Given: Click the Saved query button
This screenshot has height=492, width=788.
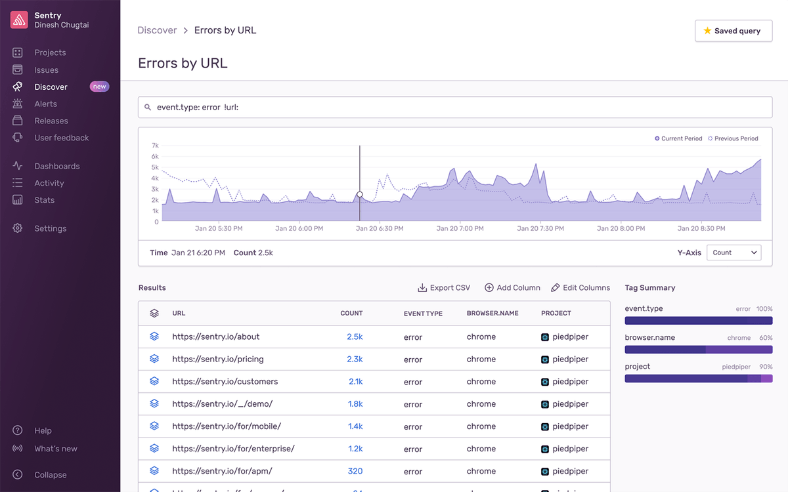Looking at the screenshot, I should pyautogui.click(x=733, y=31).
